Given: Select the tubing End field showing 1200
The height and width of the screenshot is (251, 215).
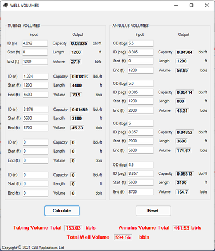Looking at the screenshot, I should click(x=35, y=61).
